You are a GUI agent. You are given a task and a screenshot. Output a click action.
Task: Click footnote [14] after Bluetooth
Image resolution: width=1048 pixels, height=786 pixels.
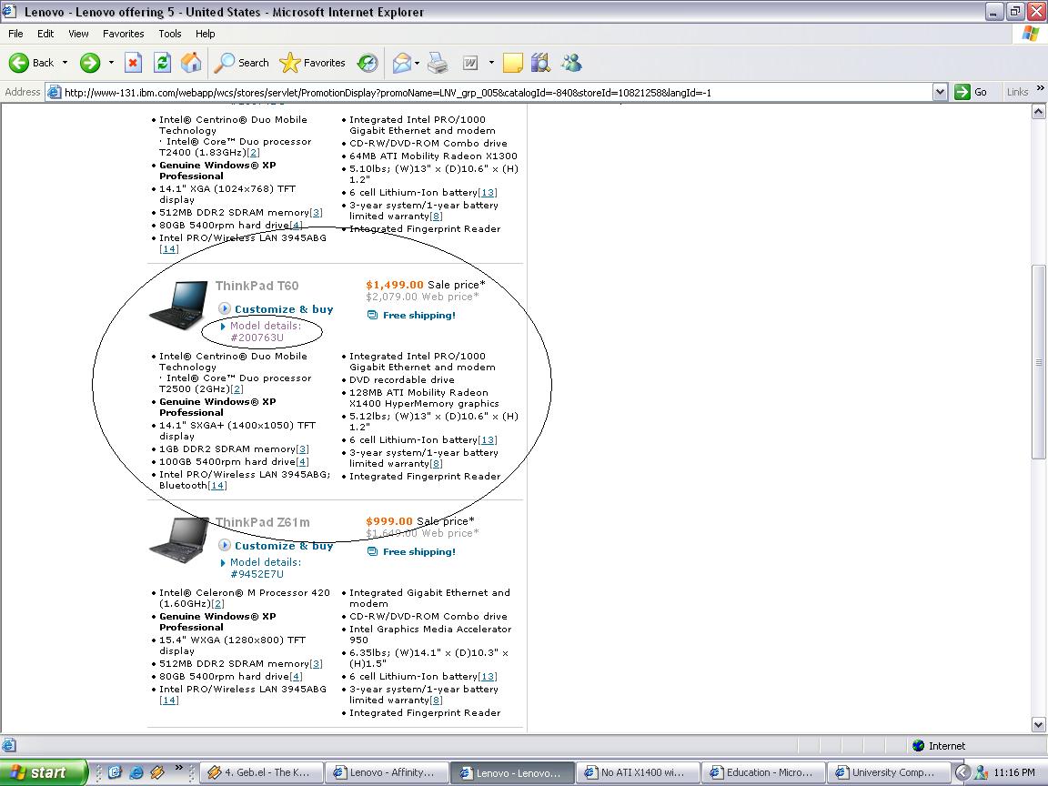point(217,485)
